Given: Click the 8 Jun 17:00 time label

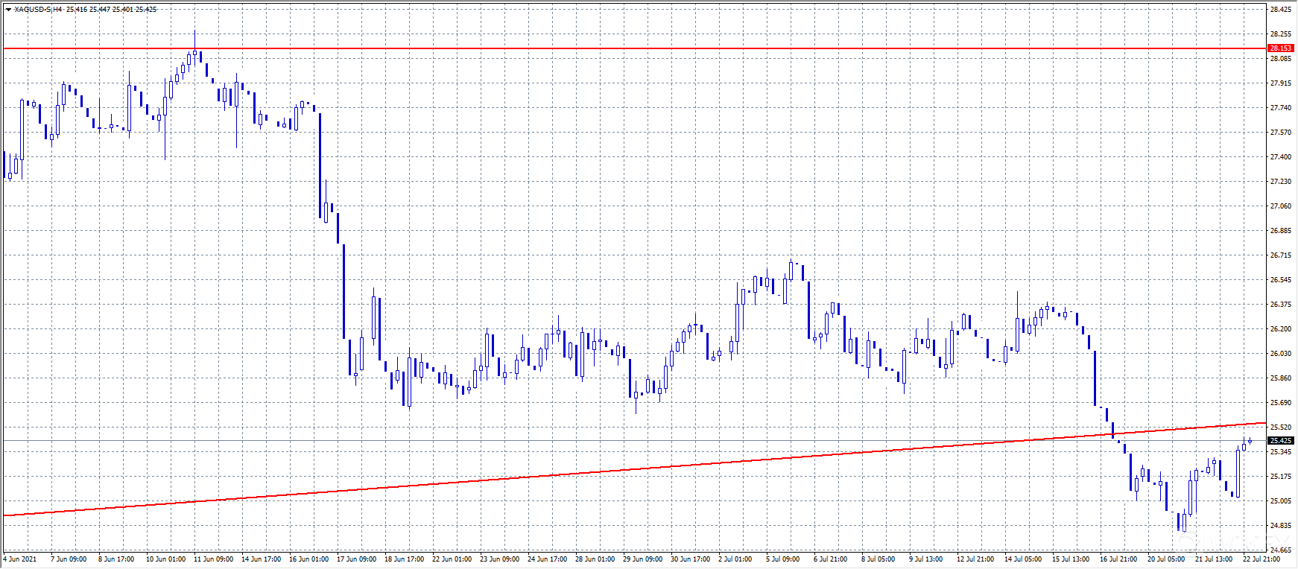Looking at the screenshot, I should (x=116, y=559).
